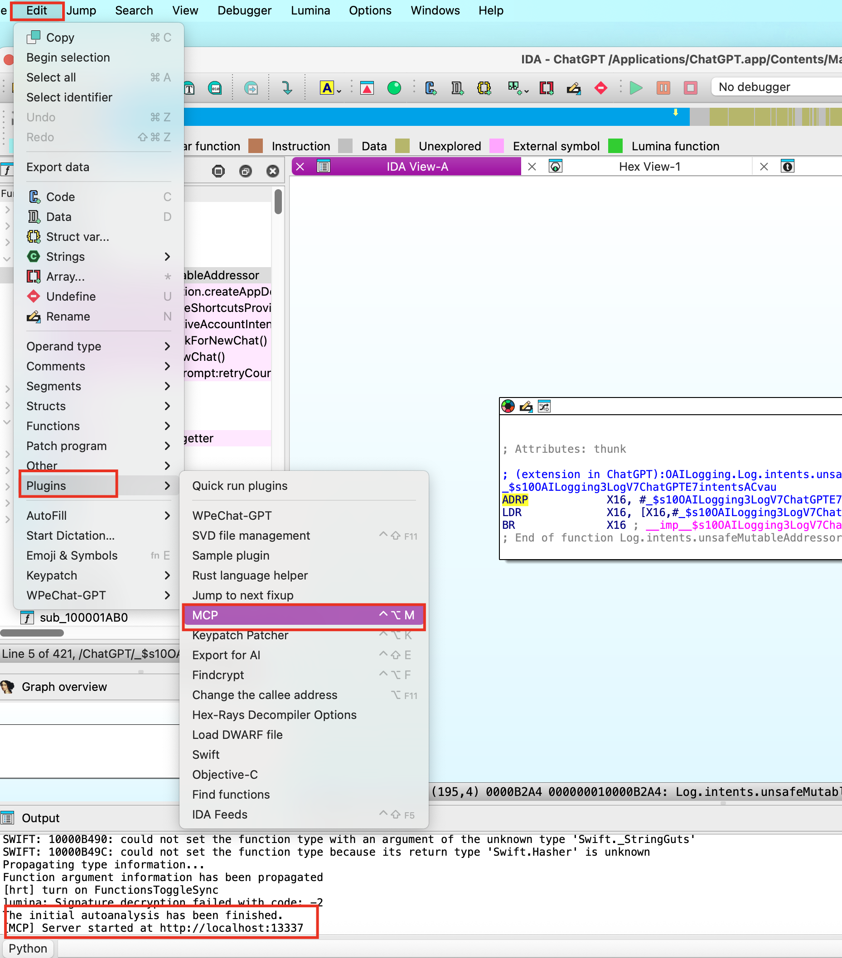The height and width of the screenshot is (958, 842).
Task: Click the Code icon in Edit menu
Action: tap(34, 197)
